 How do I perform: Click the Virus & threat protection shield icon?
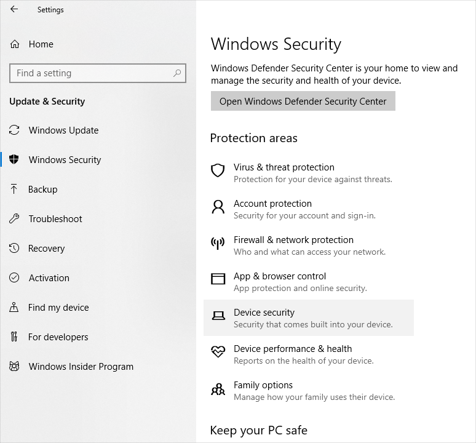(218, 170)
